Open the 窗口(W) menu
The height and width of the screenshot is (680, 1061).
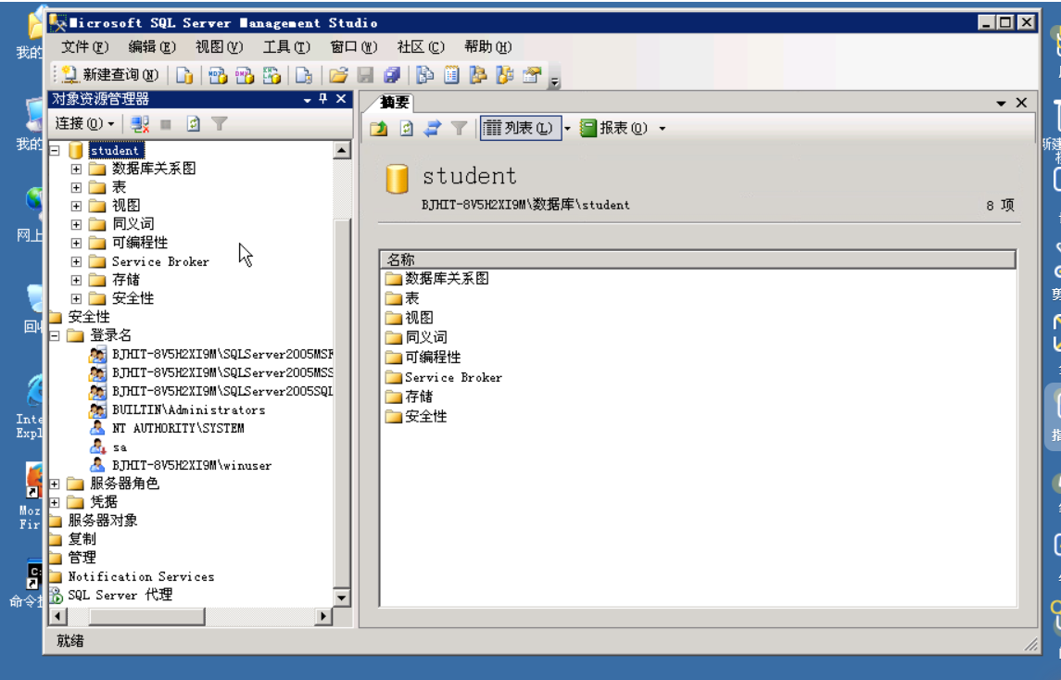click(x=353, y=46)
